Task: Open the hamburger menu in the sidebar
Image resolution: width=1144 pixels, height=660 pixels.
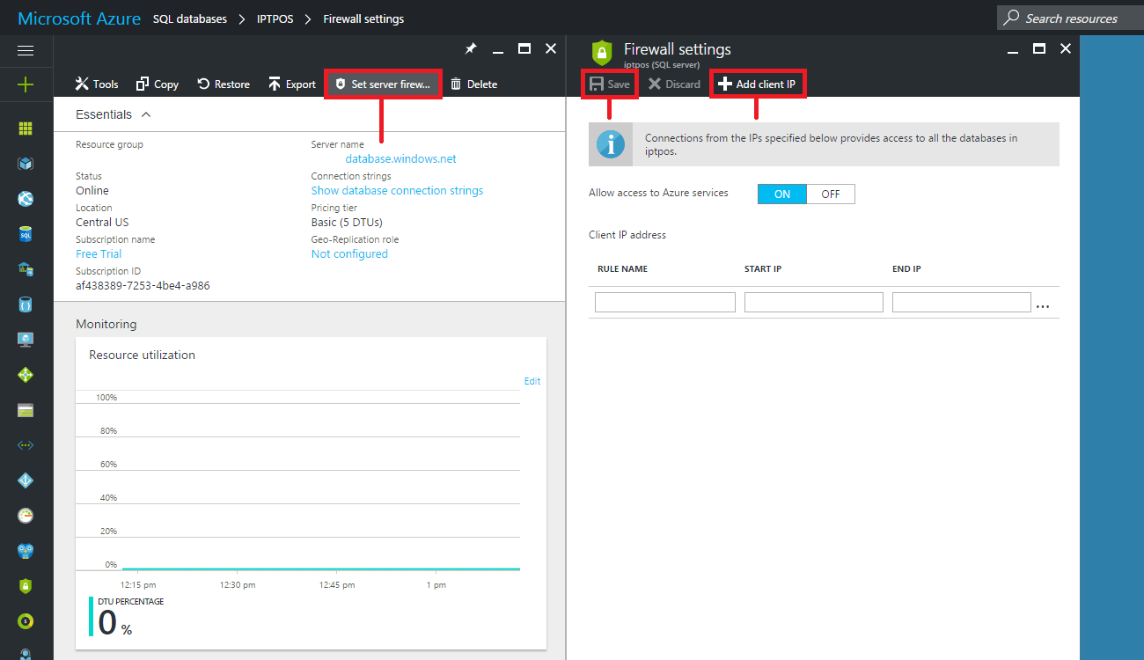Action: click(26, 50)
